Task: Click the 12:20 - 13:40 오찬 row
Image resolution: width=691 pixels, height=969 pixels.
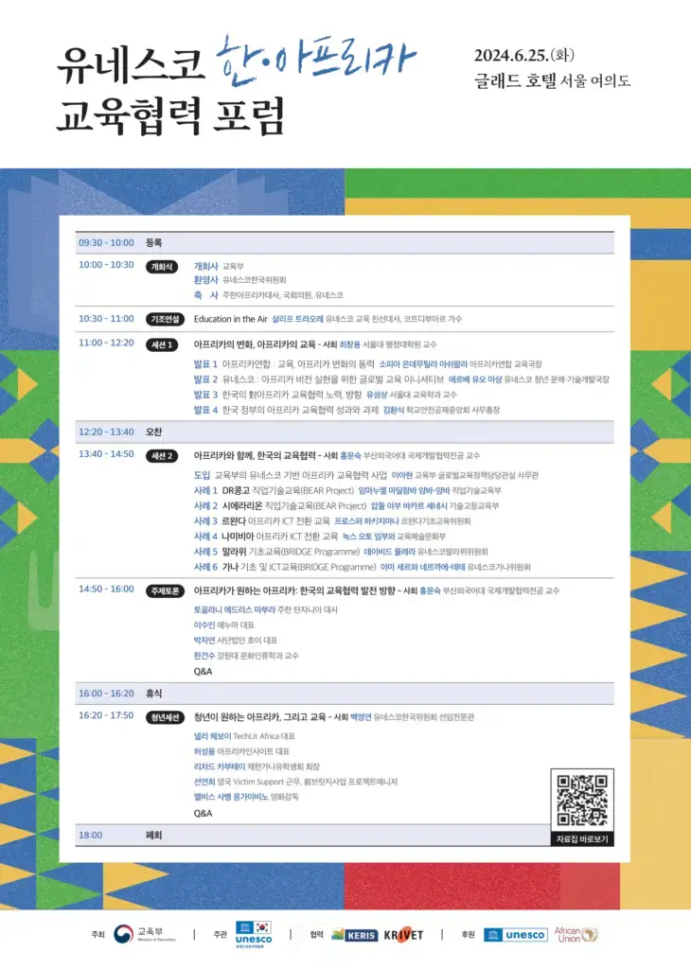Action: click(345, 432)
